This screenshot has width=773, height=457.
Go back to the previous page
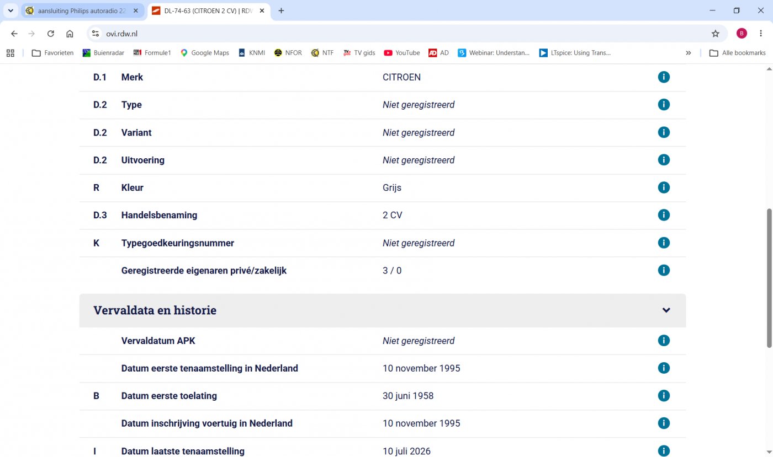coord(14,34)
